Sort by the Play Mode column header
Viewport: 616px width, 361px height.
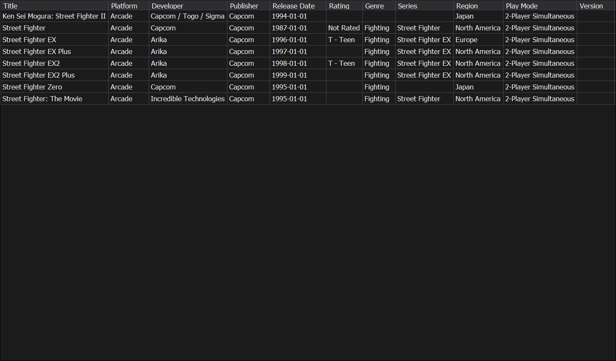tap(540, 6)
